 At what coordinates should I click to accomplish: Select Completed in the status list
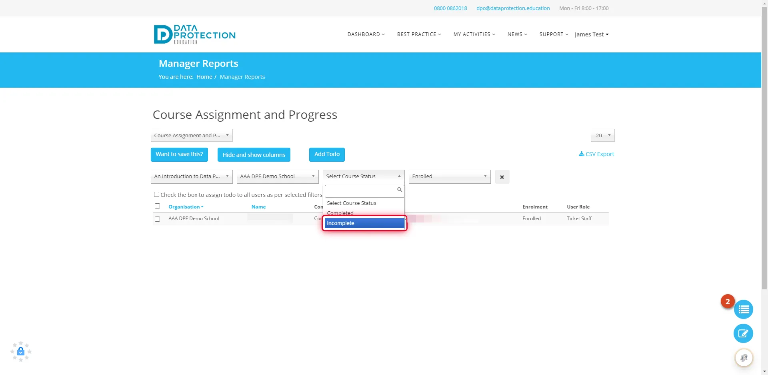[x=364, y=213]
